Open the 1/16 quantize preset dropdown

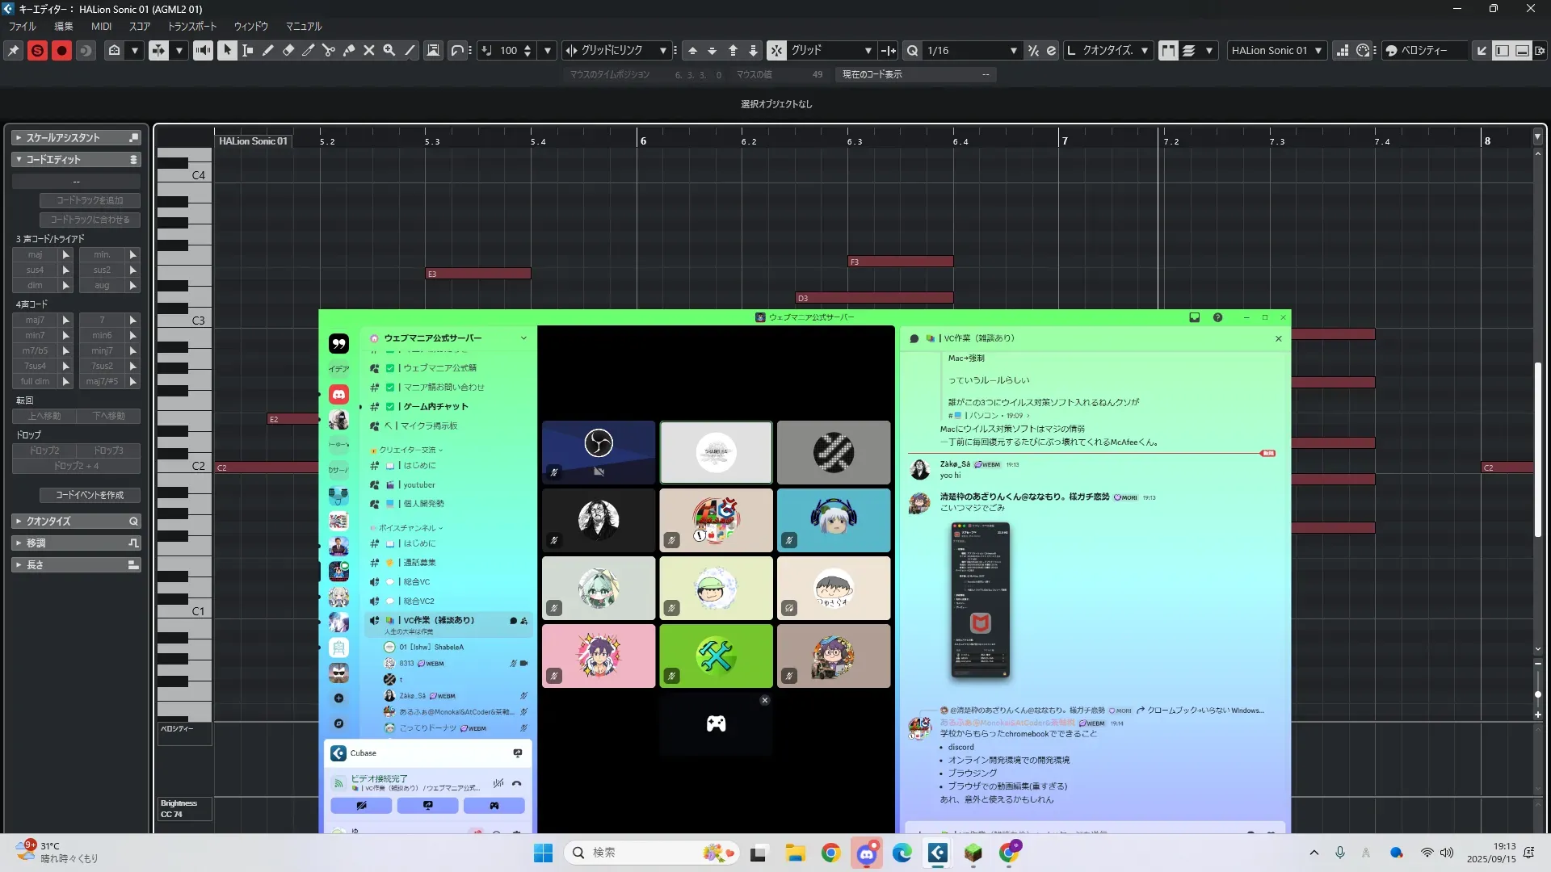(1013, 50)
